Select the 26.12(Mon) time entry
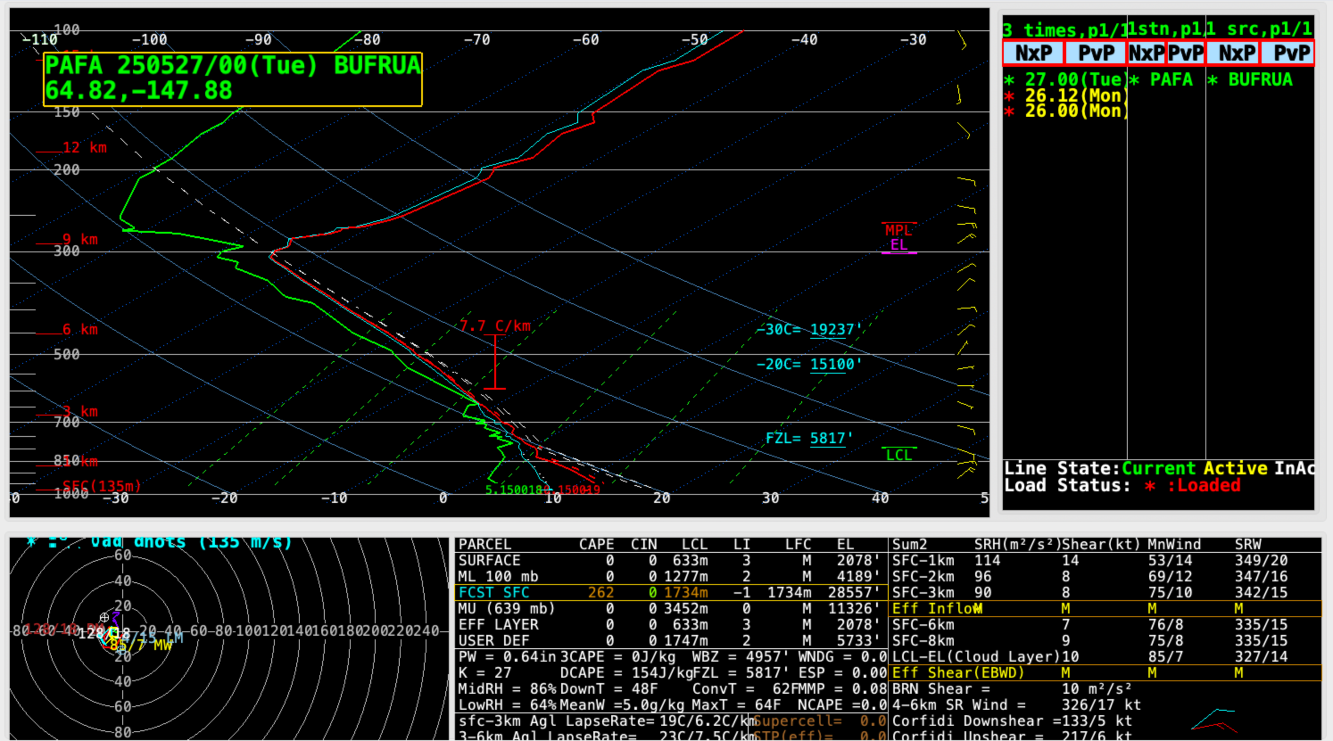Viewport: 1333px width, 741px height. tap(1065, 95)
